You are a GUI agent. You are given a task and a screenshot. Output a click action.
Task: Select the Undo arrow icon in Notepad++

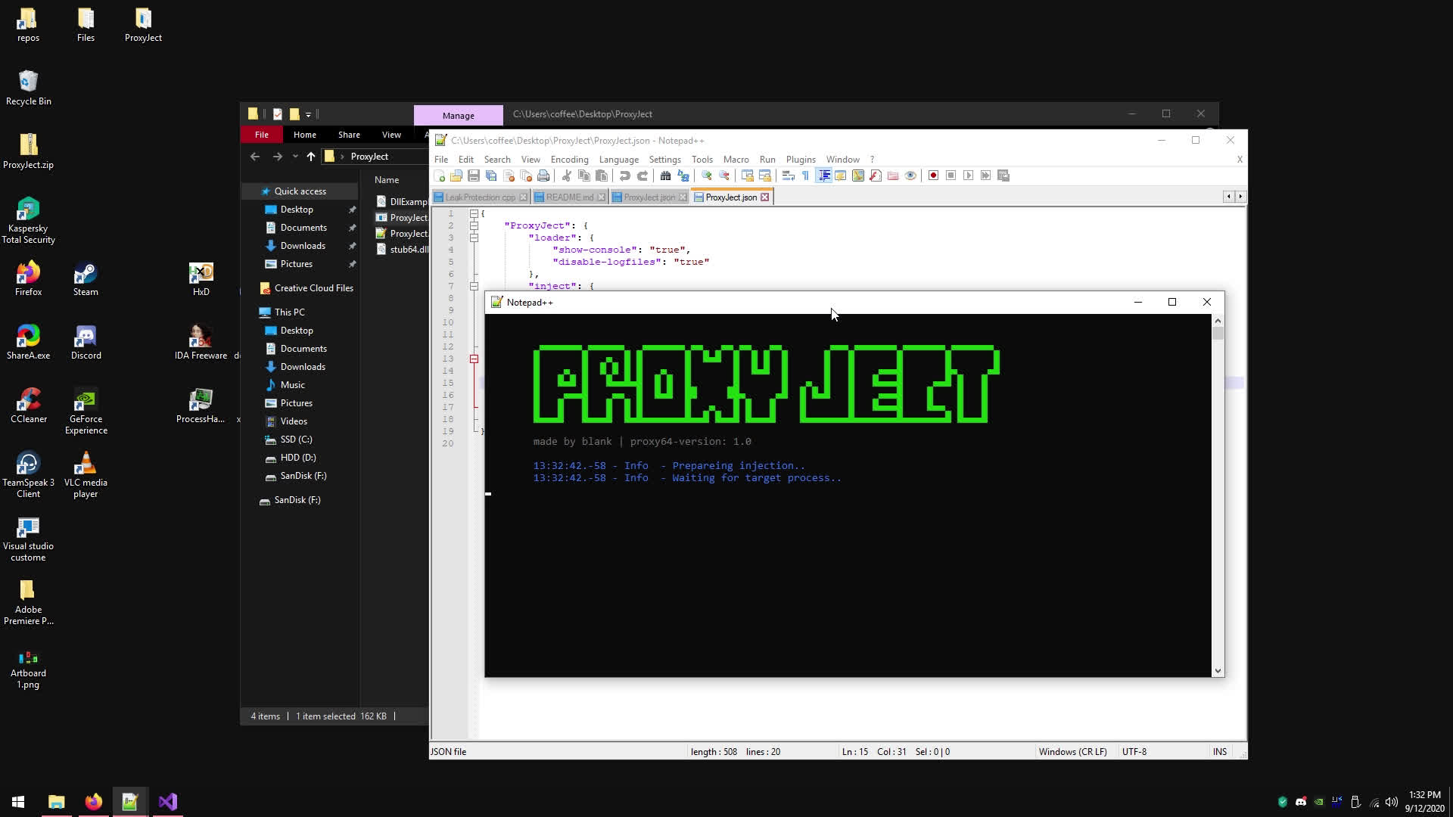click(625, 176)
